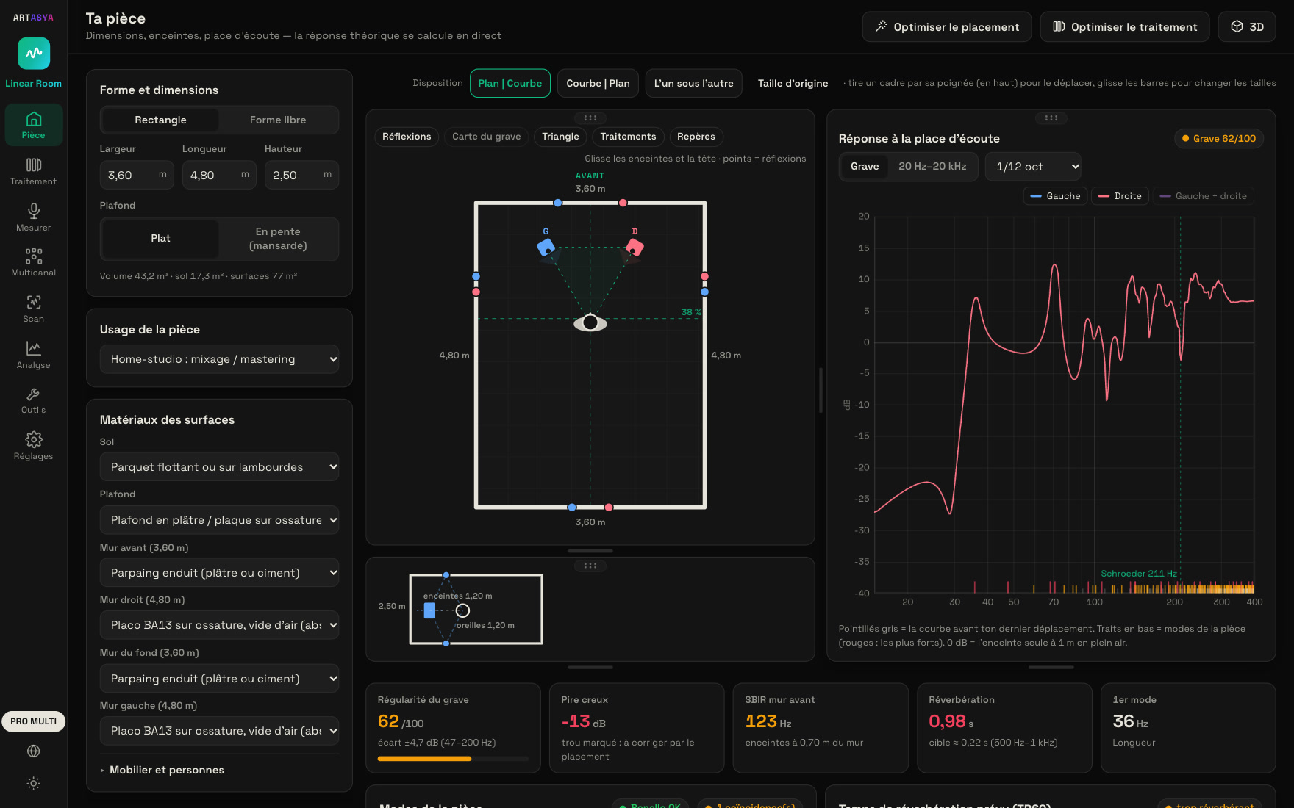Click the Largeur input field
Image resolution: width=1294 pixels, height=808 pixels.
[x=137, y=175]
